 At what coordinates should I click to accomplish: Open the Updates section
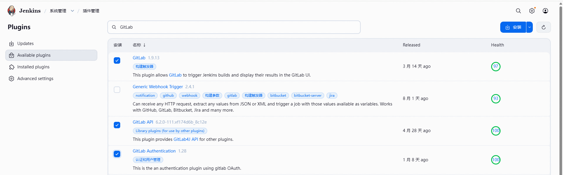point(51,44)
